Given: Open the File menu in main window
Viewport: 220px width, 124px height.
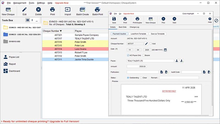Looking at the screenshot, I should point(9,3).
